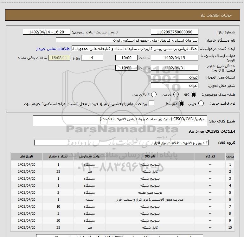Image resolution: width=244 pixels, height=237 pixels.
Task: Toggle the اسناد خزانه اسلامی payment checkbox
Action: click(151, 103)
